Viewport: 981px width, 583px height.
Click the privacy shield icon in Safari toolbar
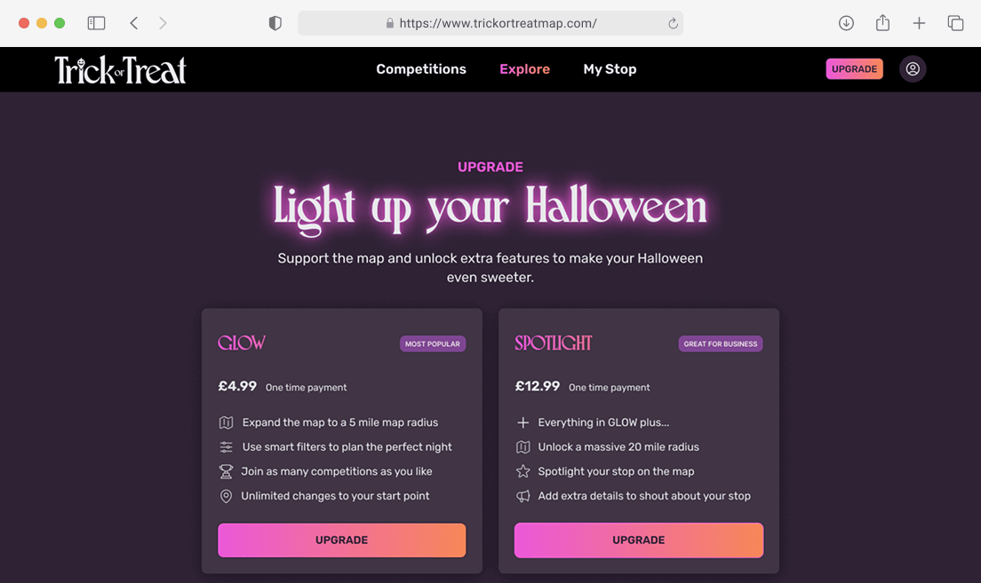pos(275,22)
